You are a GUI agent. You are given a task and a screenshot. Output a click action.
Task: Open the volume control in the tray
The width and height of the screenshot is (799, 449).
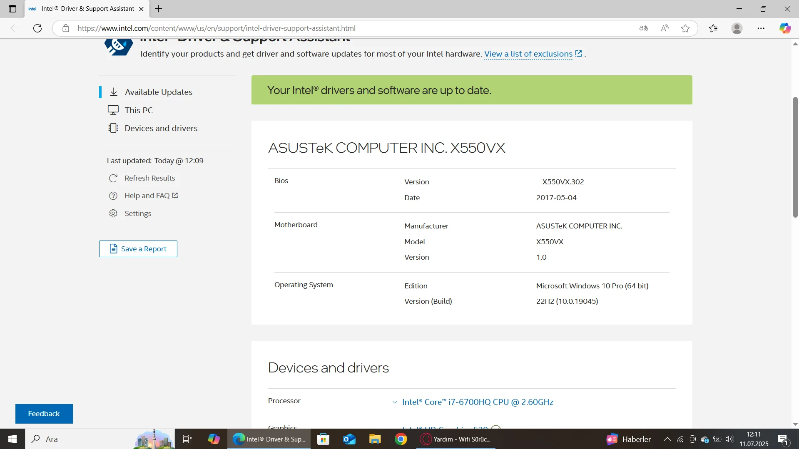729,439
